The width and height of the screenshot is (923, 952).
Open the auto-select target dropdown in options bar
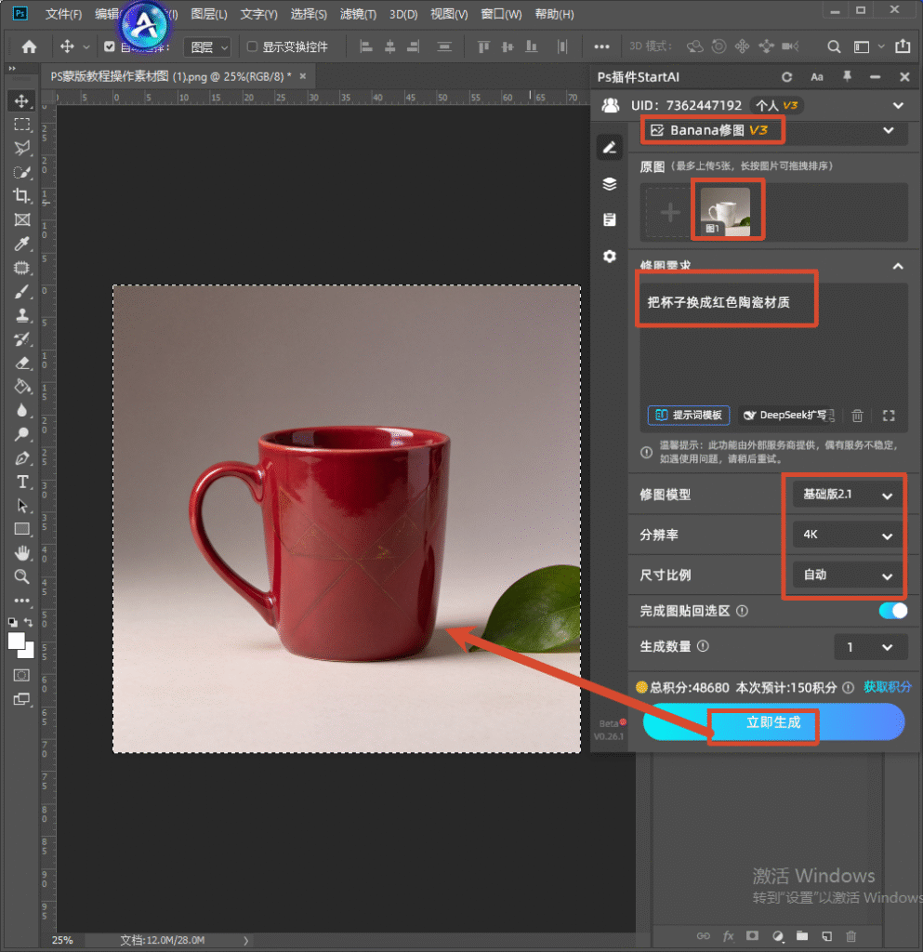click(207, 46)
